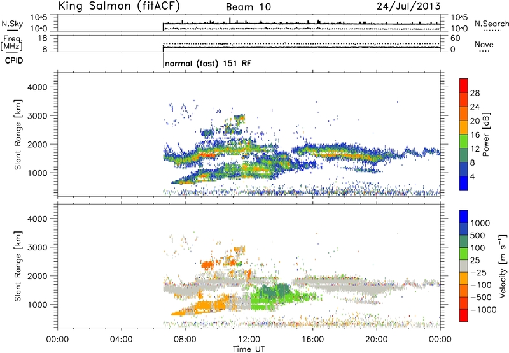The height and width of the screenshot is (353, 509).
Task: Click the "18" tick on the frequency axis
Action: click(43, 38)
